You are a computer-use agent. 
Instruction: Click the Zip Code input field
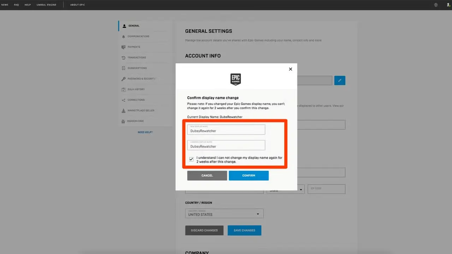coord(326,189)
